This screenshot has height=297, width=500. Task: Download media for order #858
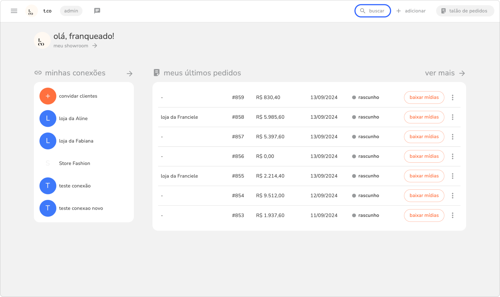[424, 117]
